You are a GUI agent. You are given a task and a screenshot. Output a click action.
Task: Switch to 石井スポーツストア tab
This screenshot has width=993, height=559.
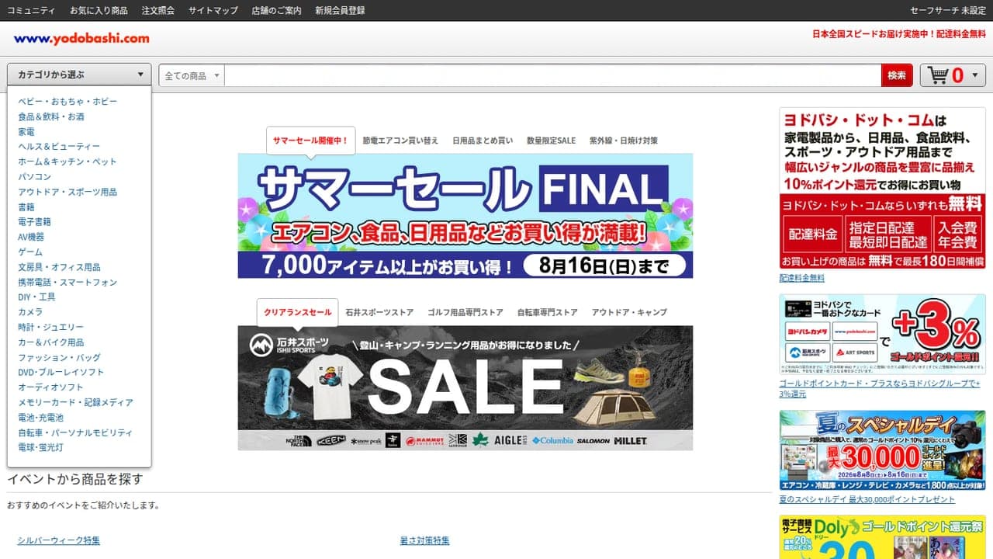[379, 312]
